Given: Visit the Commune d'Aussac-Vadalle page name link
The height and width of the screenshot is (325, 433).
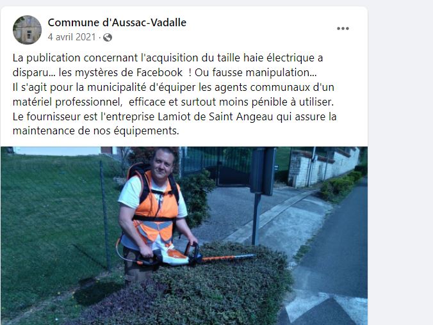Looking at the screenshot, I should pos(117,22).
